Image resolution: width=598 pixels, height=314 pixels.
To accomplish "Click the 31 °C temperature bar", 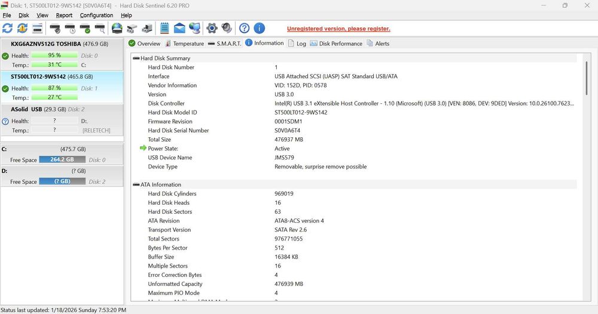I will 54,64.
